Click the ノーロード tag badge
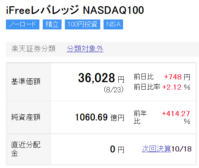The height and width of the screenshot is (168, 199). coord(22,24)
